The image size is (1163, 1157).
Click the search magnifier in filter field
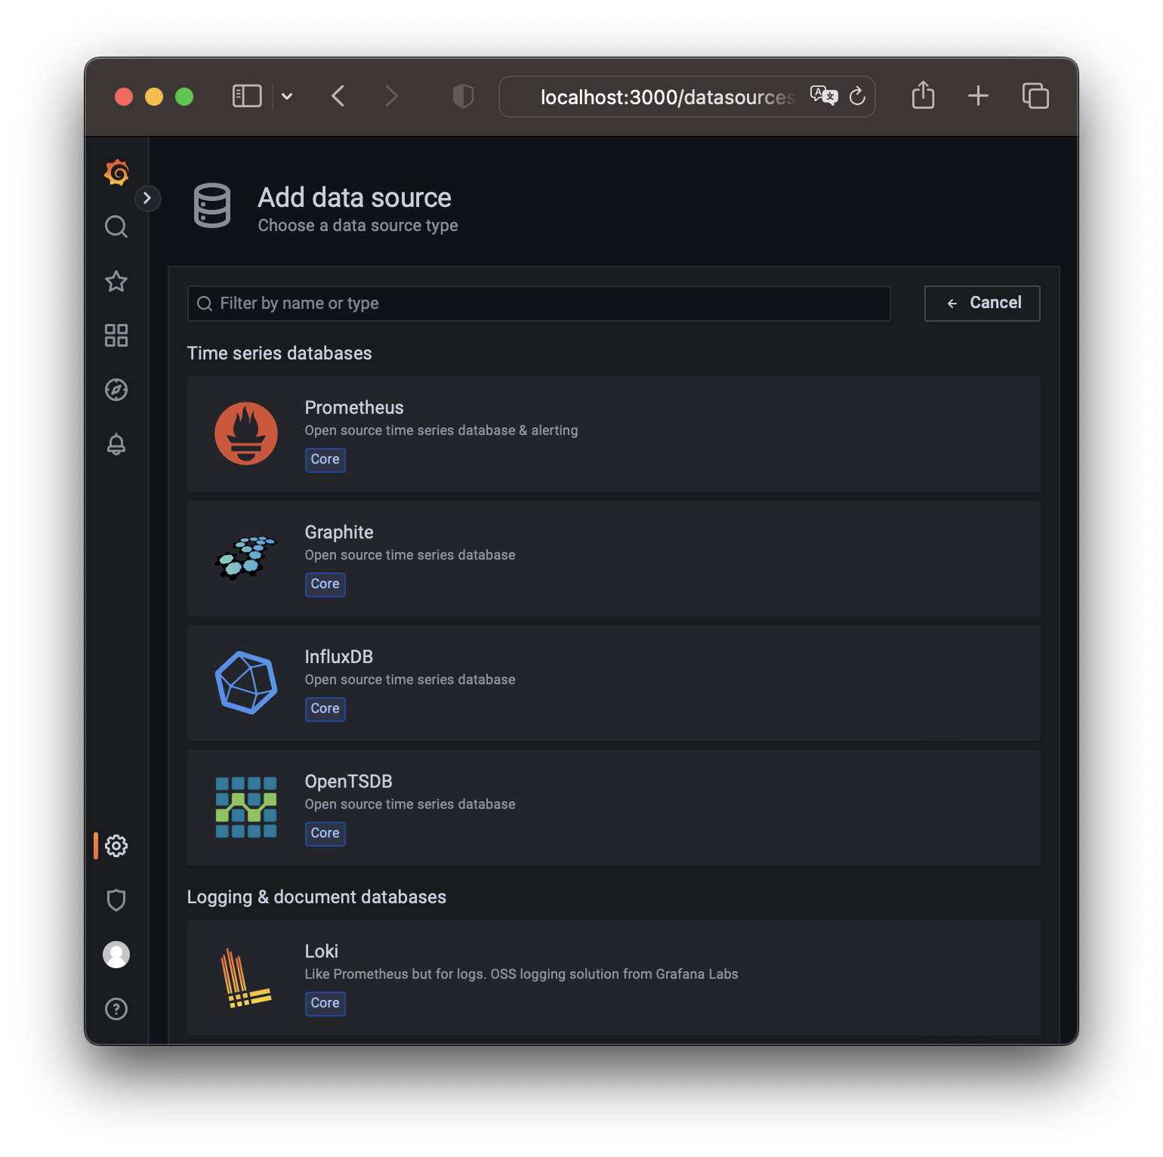click(205, 304)
